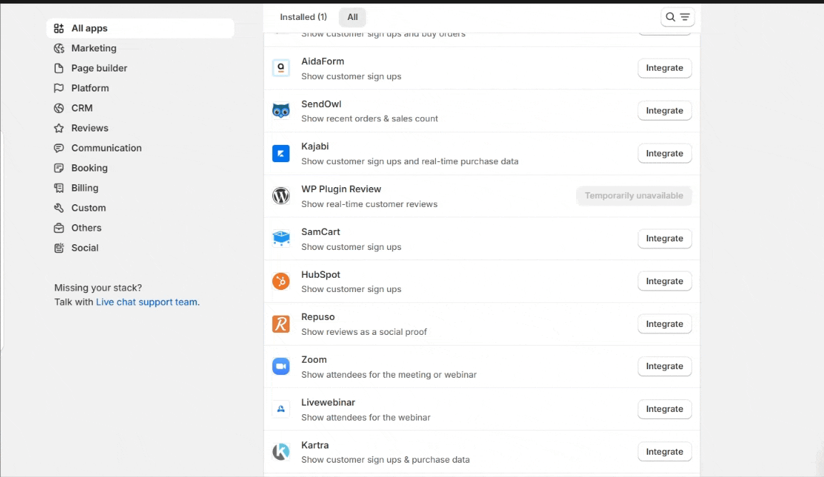
Task: Click the Kajabi app logo
Action: click(x=281, y=154)
